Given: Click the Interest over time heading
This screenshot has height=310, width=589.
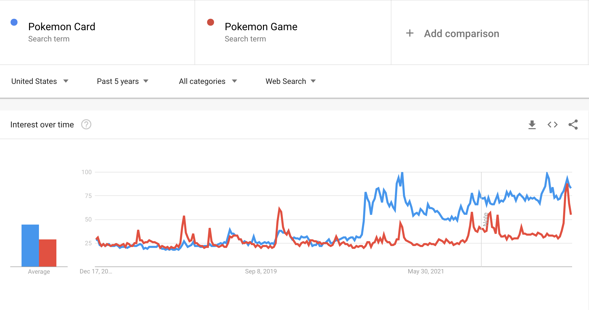Looking at the screenshot, I should (x=42, y=125).
